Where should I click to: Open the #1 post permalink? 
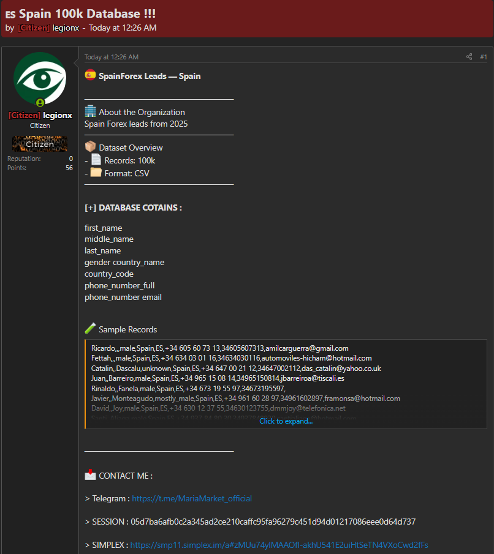point(484,57)
